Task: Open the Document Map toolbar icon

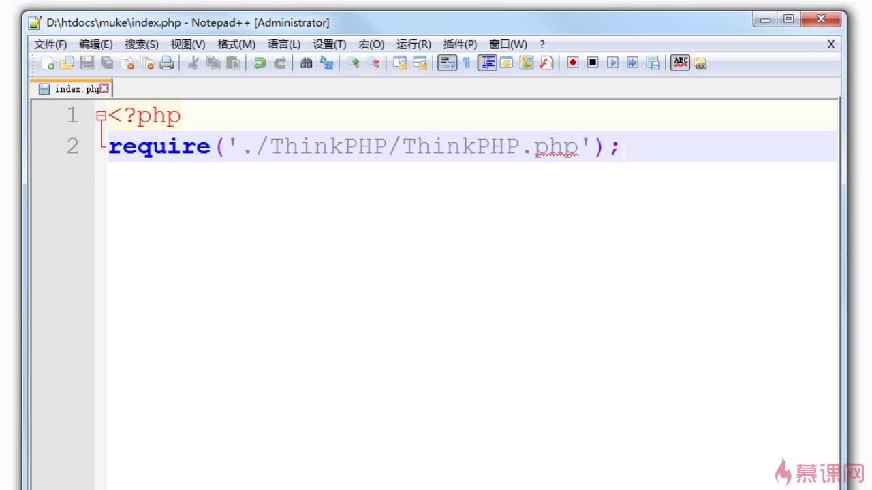Action: coord(527,63)
